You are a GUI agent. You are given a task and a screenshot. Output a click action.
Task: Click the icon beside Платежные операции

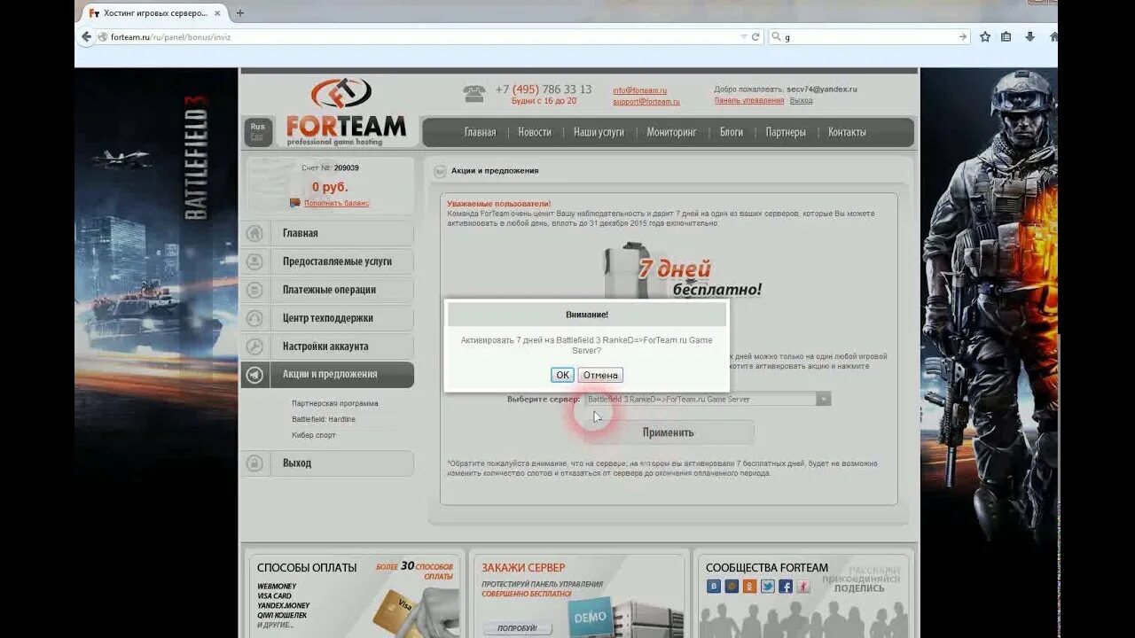tap(254, 290)
